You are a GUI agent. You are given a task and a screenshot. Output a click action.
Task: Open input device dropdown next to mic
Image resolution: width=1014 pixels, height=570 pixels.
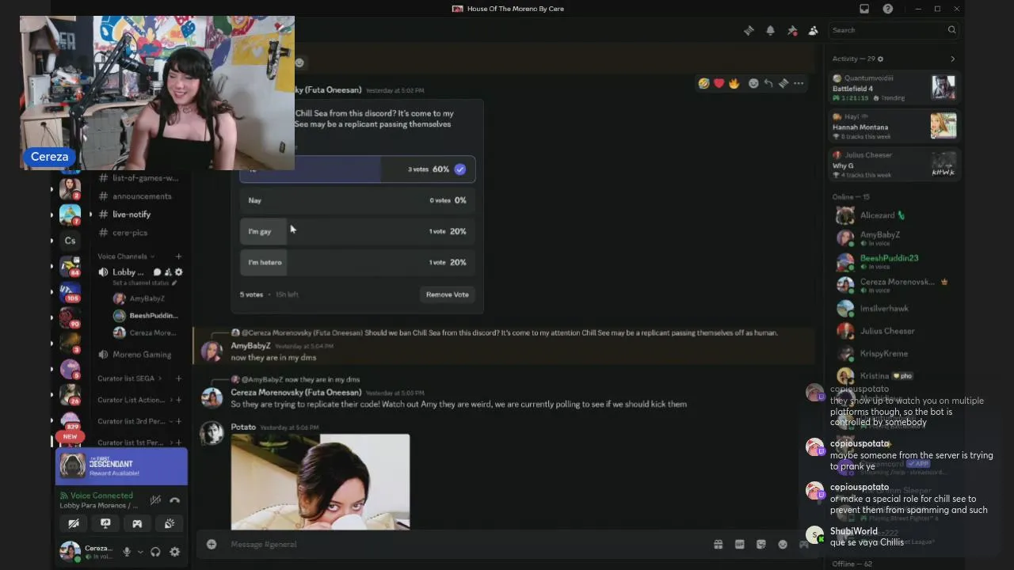140,552
